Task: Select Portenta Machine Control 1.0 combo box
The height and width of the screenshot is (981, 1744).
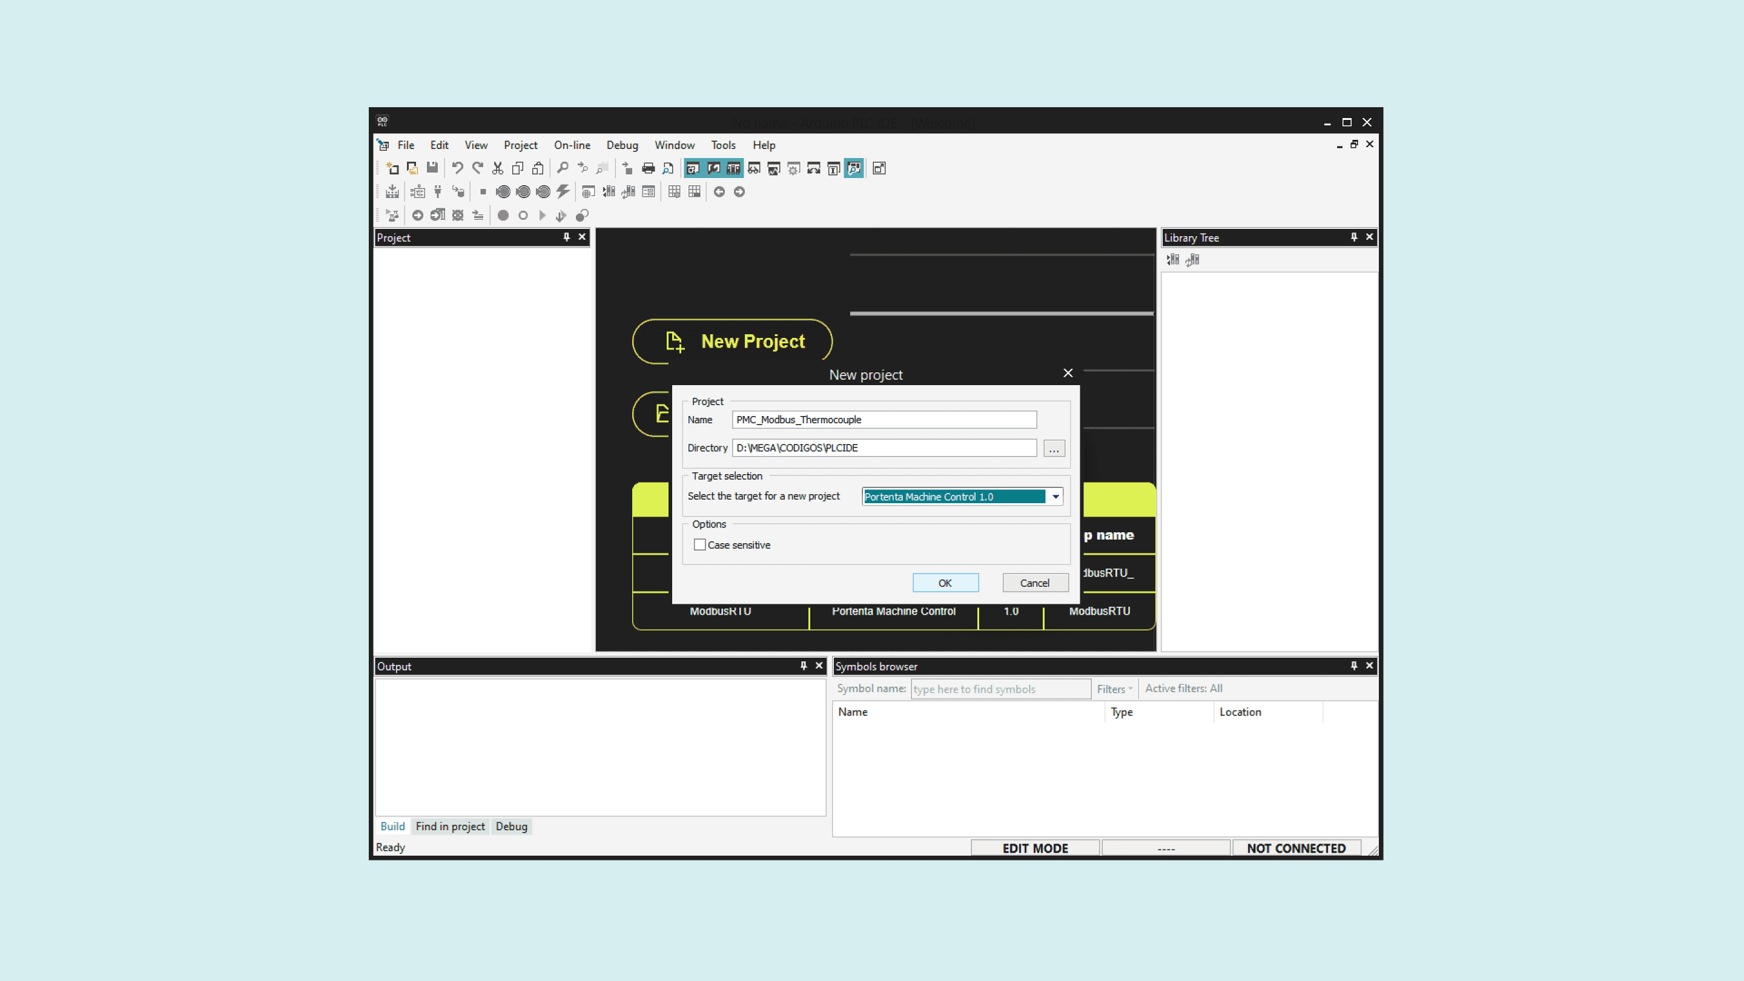Action: 954,497
